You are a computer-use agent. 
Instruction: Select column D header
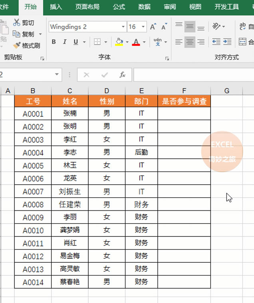pyautogui.click(x=107, y=91)
